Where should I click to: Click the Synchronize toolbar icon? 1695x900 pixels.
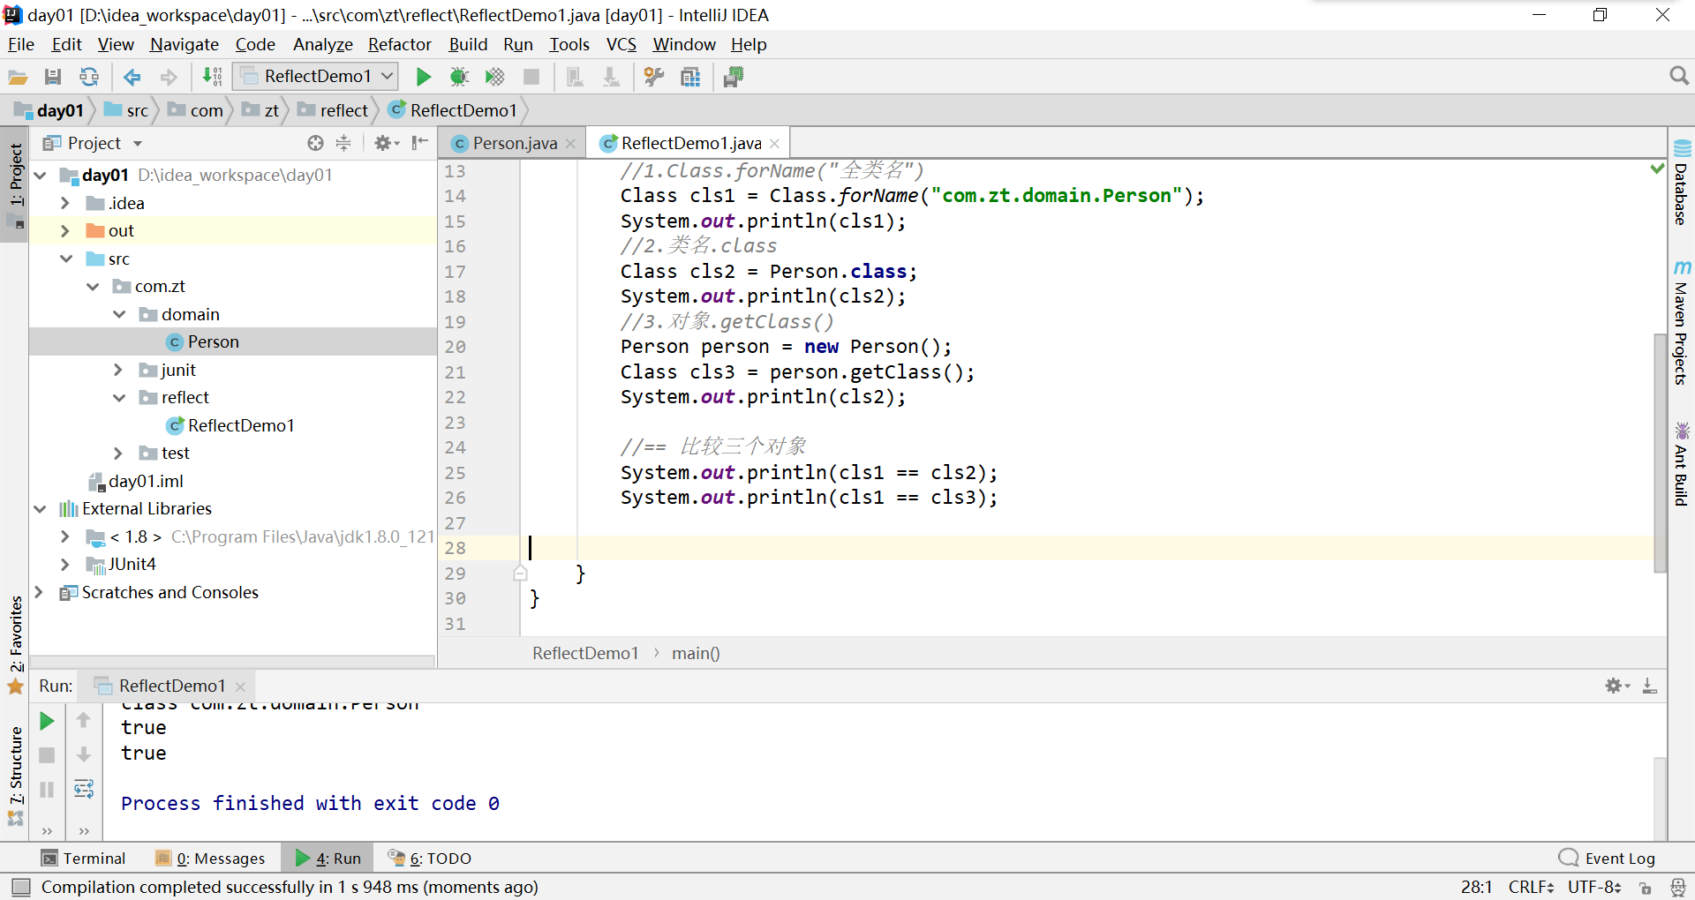[x=89, y=77]
